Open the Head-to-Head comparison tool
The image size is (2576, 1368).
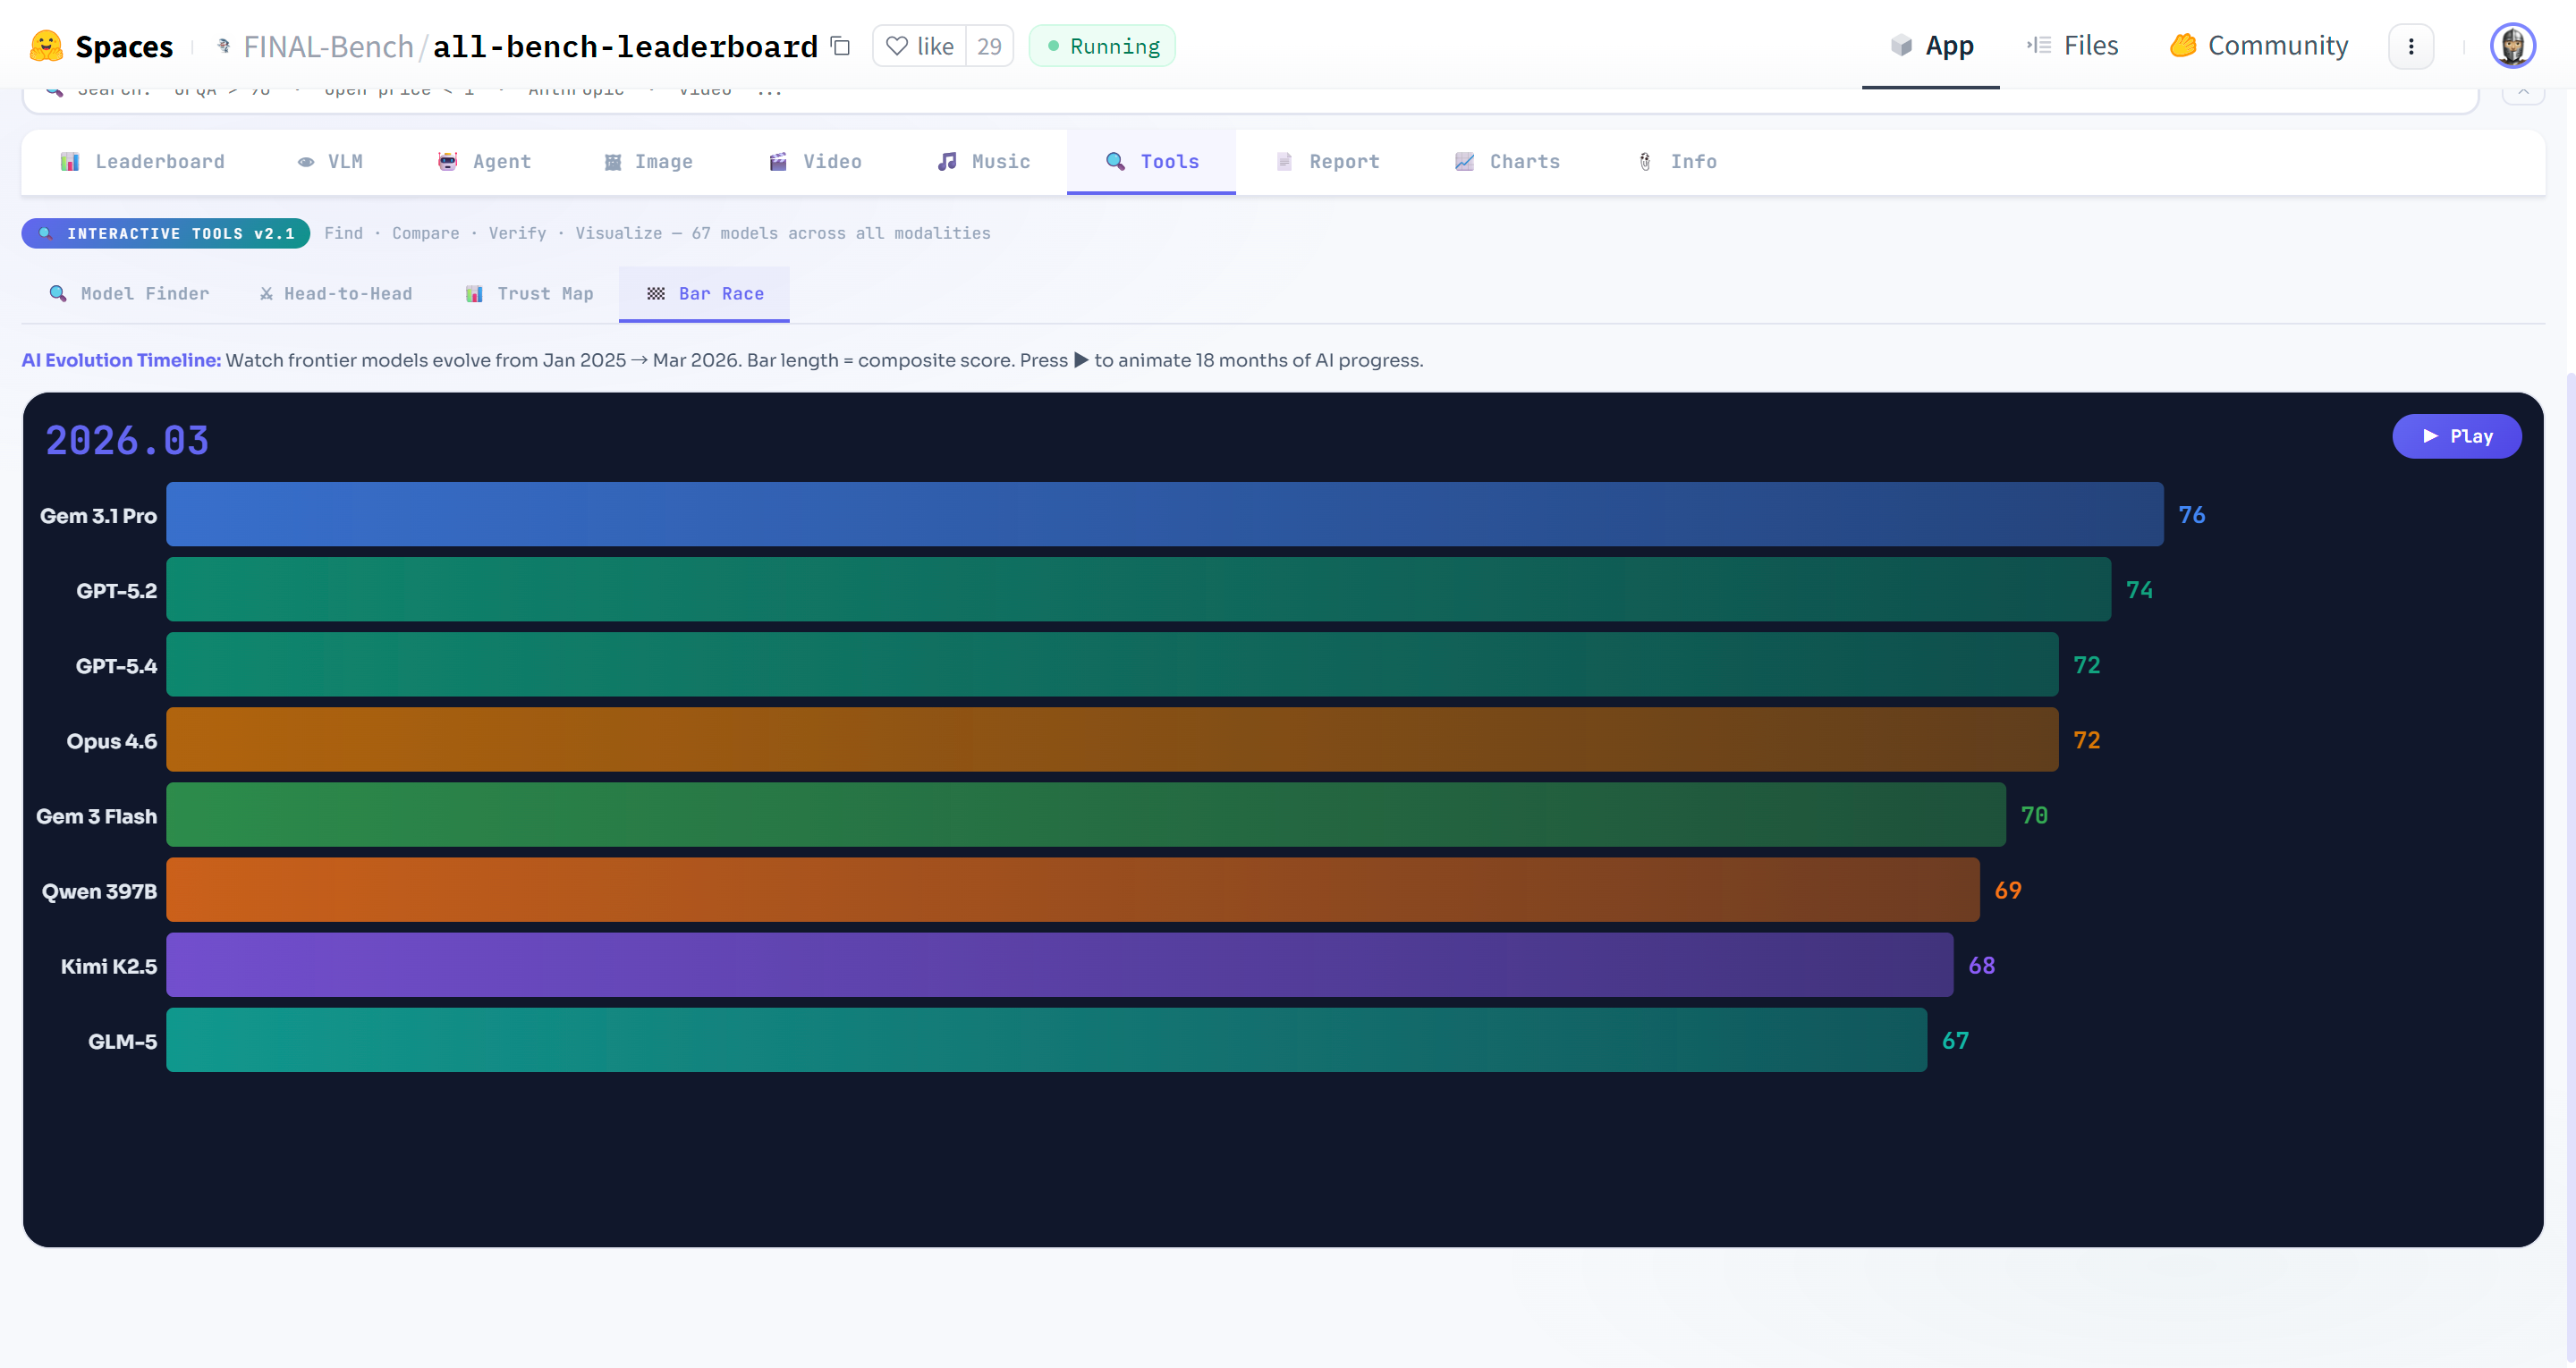click(x=336, y=294)
